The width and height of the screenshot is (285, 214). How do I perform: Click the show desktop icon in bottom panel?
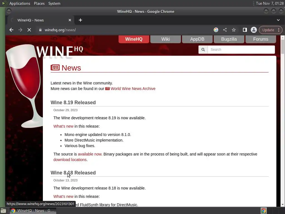3,211
